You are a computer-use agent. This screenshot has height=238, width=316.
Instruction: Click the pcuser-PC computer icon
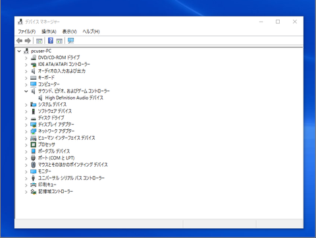26,51
